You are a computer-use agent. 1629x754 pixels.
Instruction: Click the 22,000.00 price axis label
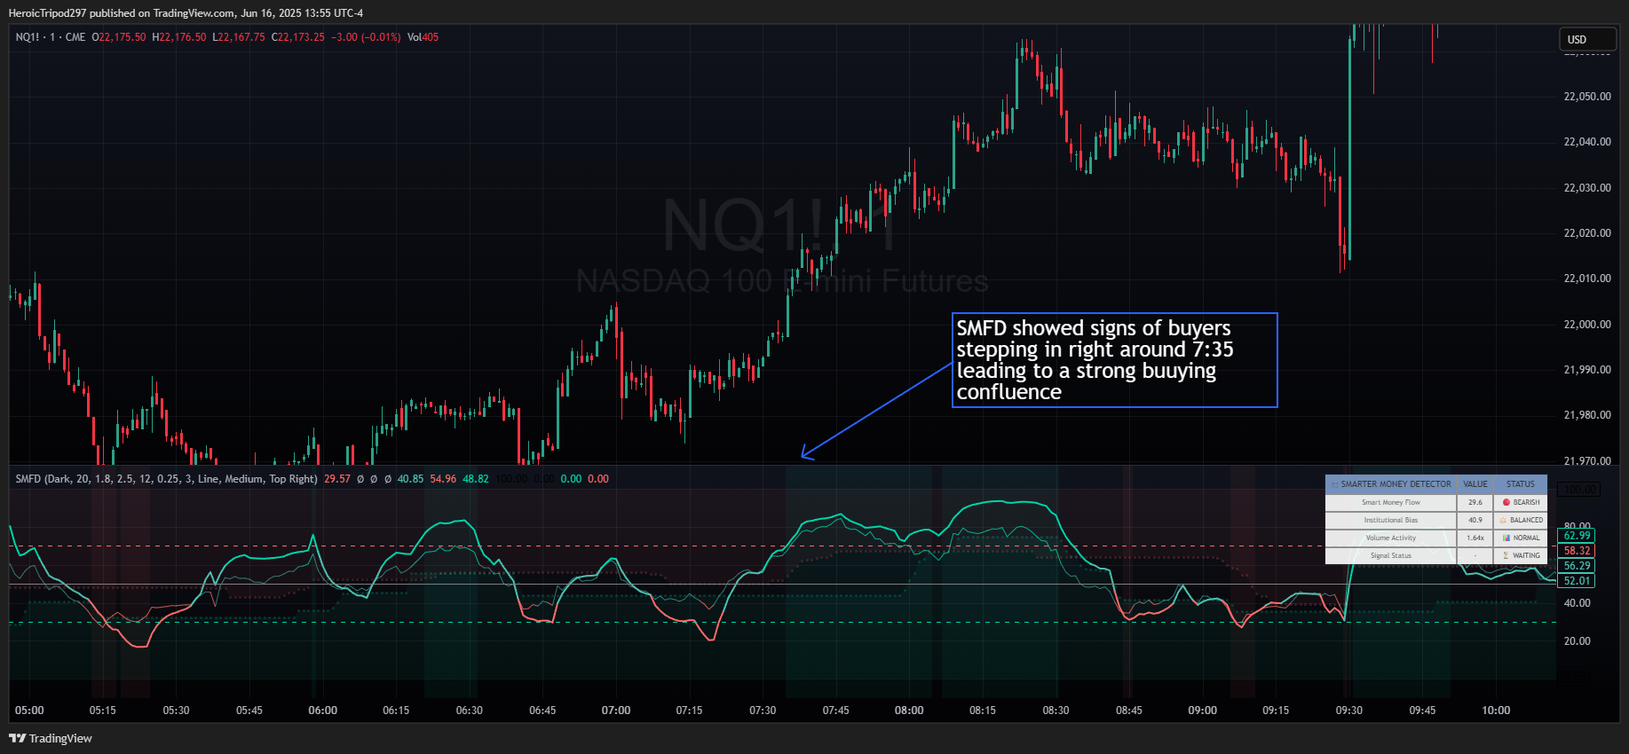click(1587, 325)
